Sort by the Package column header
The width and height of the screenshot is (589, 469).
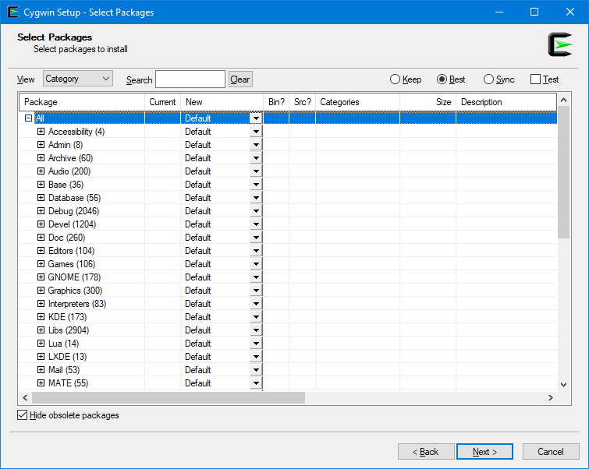(81, 102)
